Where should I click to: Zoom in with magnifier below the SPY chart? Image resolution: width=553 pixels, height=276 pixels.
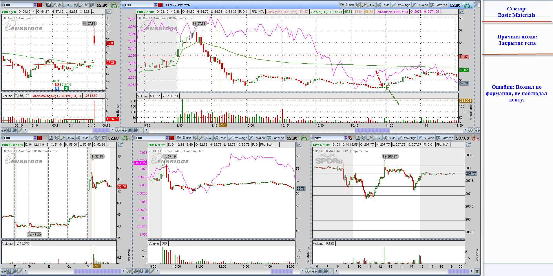coord(320,271)
